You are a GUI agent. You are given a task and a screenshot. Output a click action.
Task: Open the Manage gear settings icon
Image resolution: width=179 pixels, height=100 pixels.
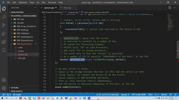click(4, 88)
